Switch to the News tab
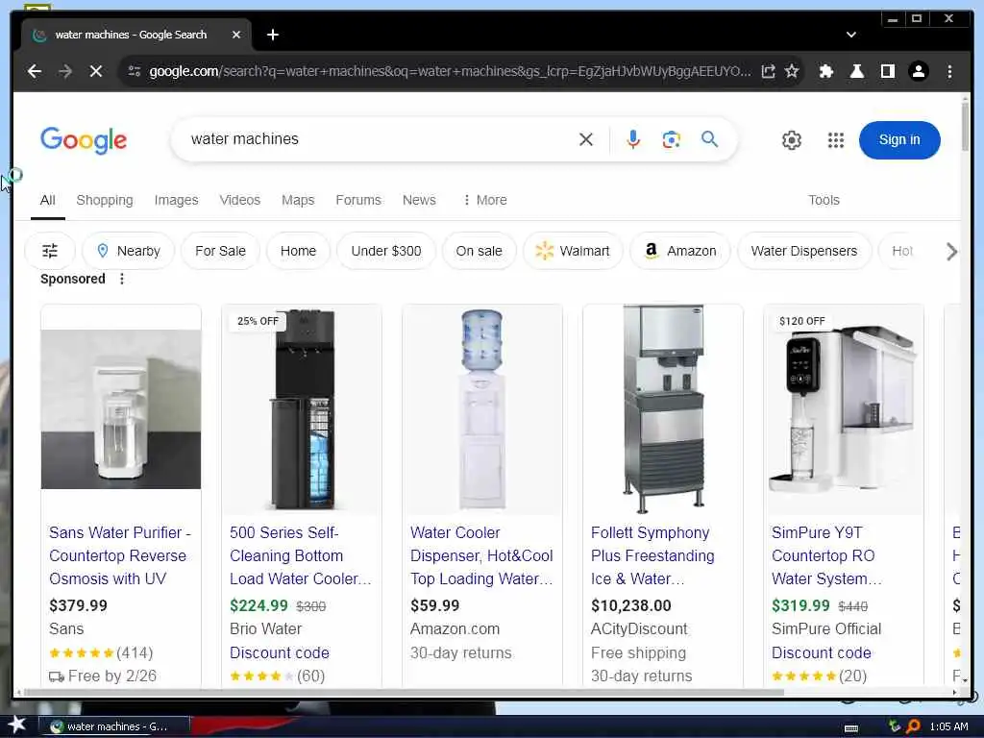The width and height of the screenshot is (984, 738). (419, 200)
